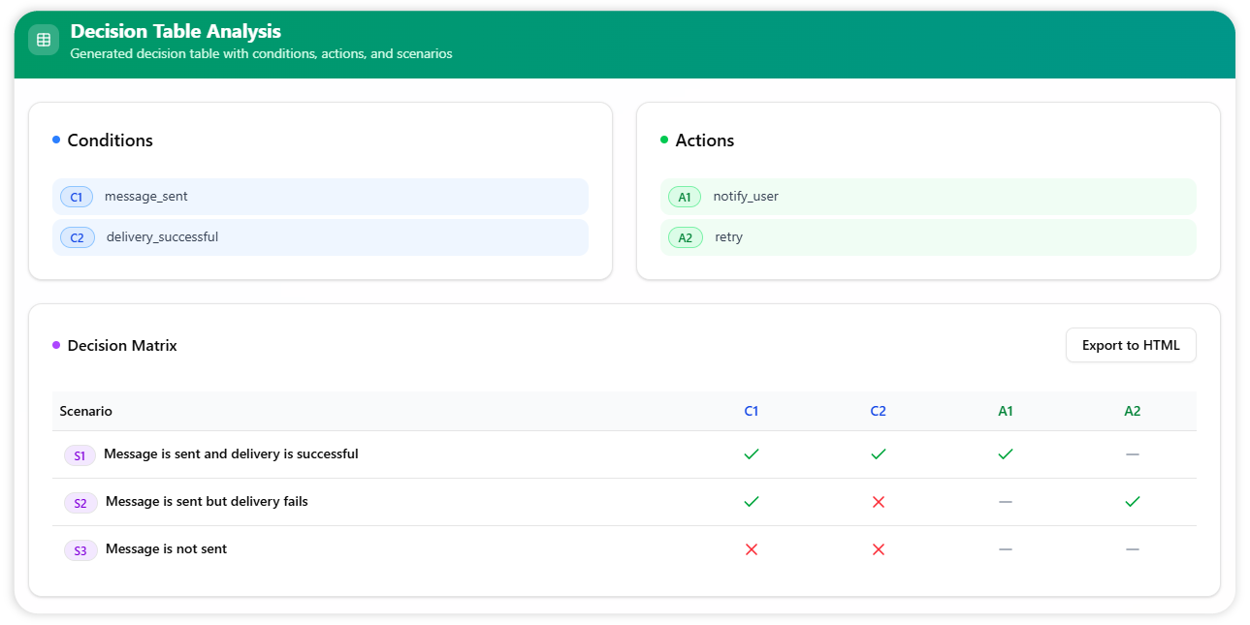Select the C2 delivery_successful condition badge

(77, 237)
